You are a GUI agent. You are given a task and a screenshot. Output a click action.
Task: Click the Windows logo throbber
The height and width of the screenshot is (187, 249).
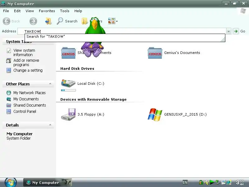243,11
